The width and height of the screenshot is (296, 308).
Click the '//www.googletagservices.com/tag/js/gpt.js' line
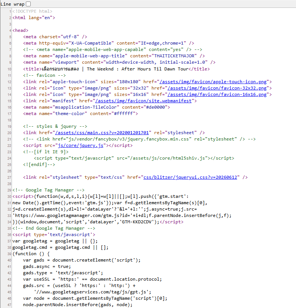click(x=92, y=292)
